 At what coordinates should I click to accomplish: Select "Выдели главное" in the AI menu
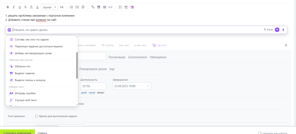[x=25, y=73]
